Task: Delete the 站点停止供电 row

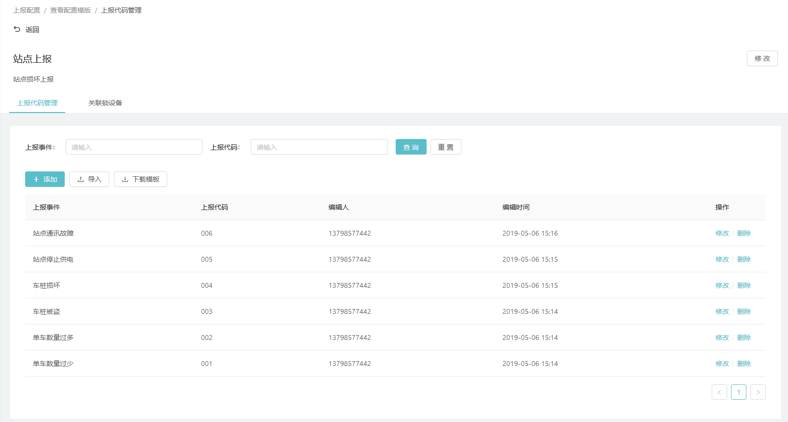Action: point(744,259)
